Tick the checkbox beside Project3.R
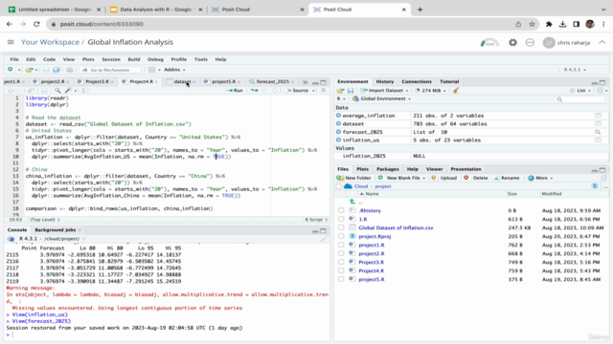Viewport: 613px width, 344px height. click(341, 262)
